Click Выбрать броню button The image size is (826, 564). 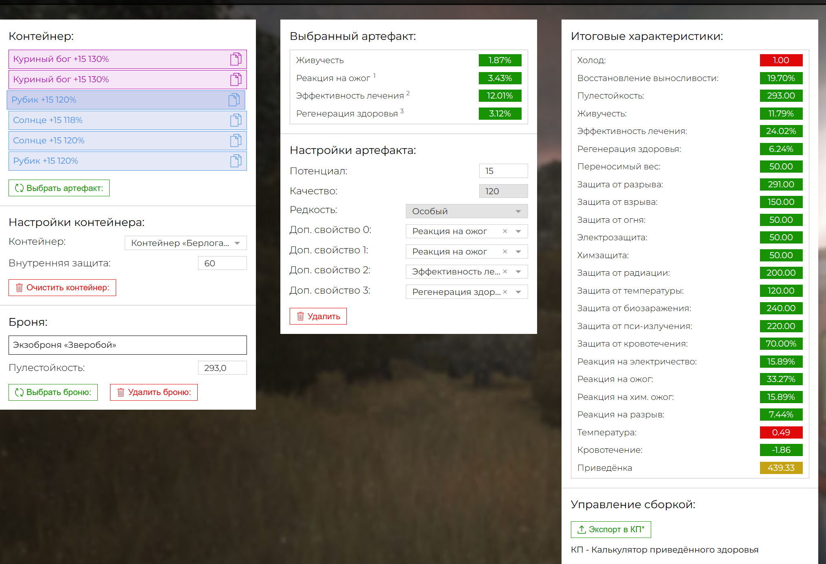coord(53,392)
